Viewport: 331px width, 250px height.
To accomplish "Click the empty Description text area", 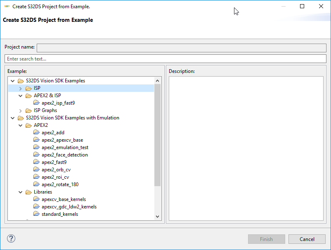I will point(246,149).
